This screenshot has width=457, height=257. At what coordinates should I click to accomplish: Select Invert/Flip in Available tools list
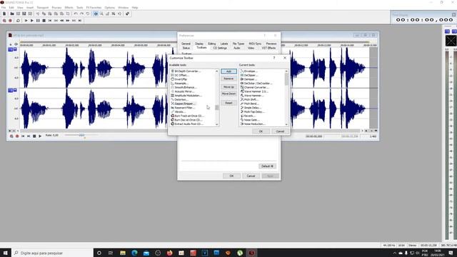coord(179,79)
